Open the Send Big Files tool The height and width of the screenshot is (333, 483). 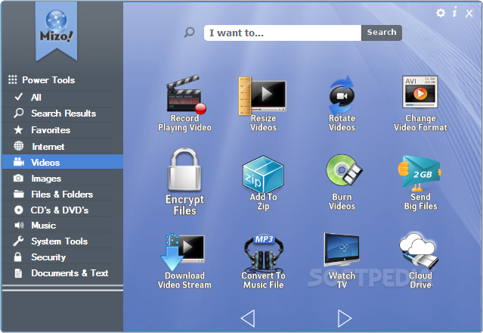click(x=420, y=182)
